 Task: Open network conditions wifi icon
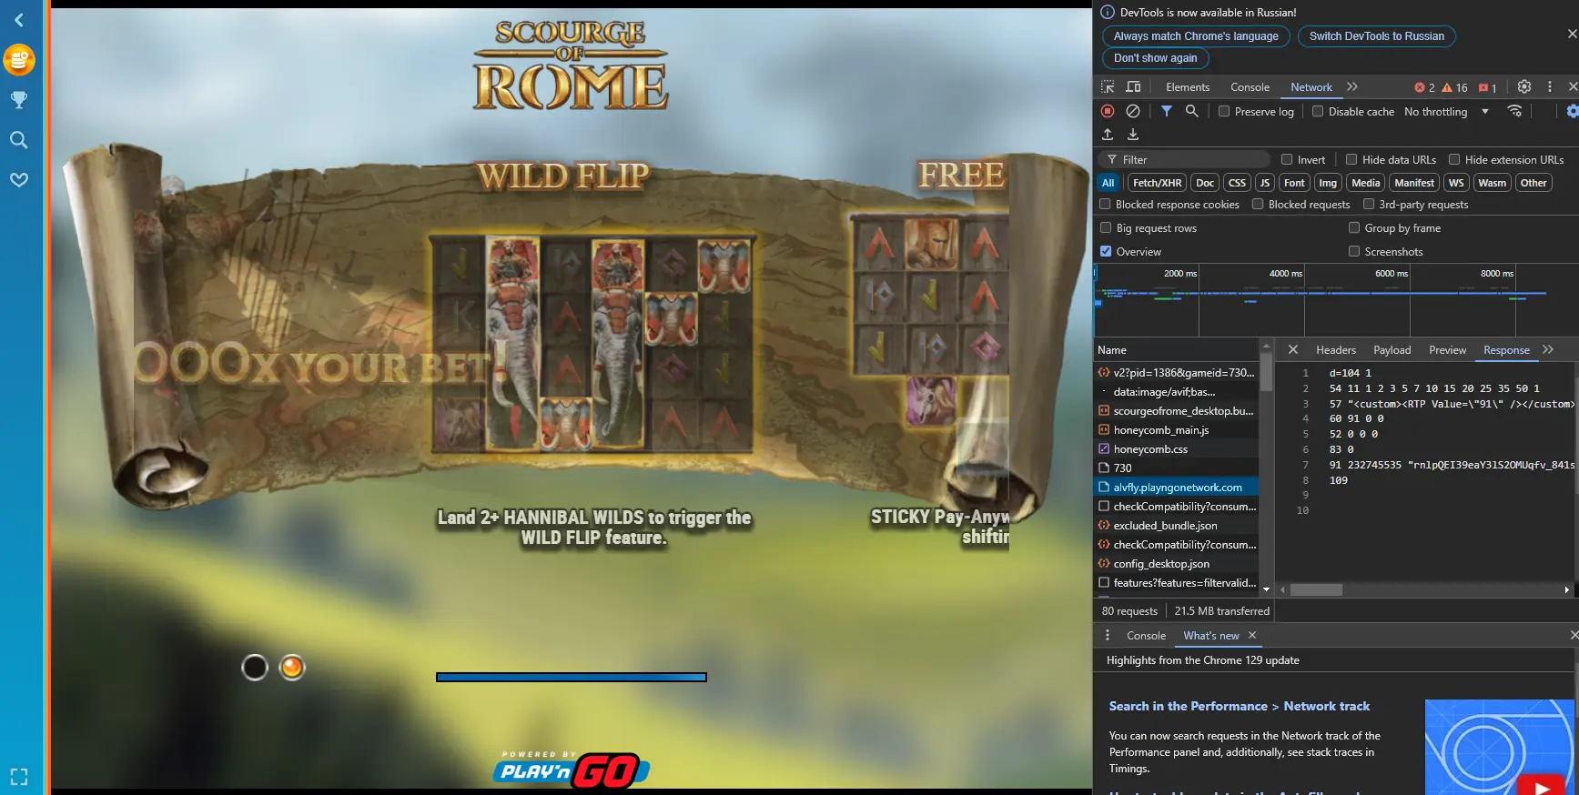coord(1515,111)
